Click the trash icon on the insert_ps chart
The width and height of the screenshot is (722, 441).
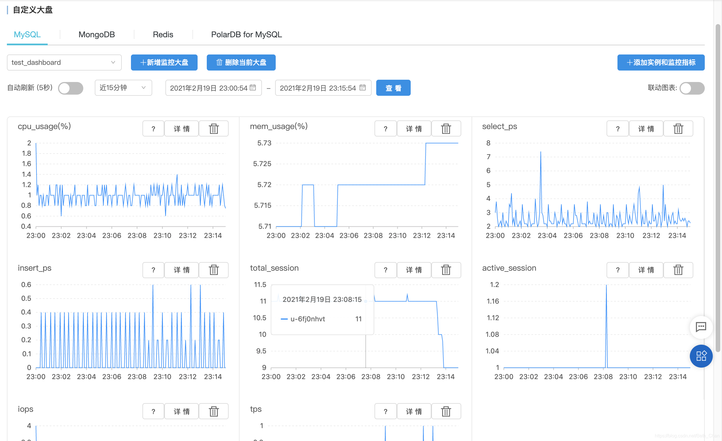coord(214,270)
